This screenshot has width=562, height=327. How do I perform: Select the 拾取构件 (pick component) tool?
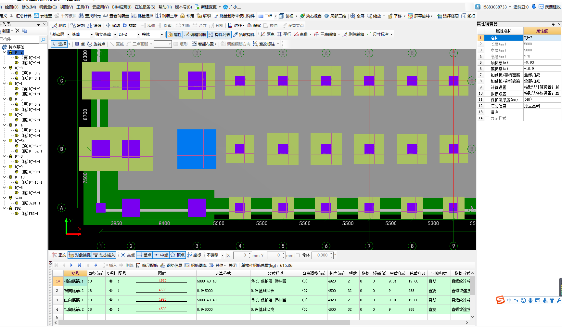pyautogui.click(x=244, y=34)
